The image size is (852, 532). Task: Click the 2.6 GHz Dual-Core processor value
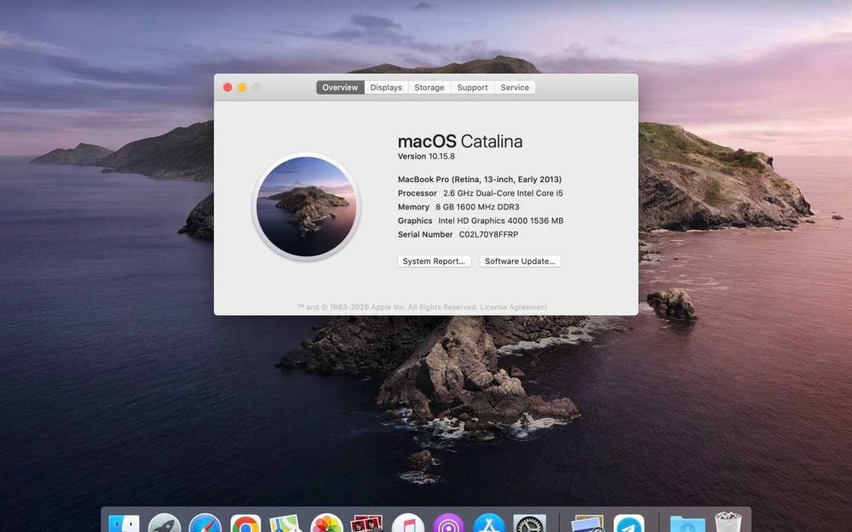(504, 193)
